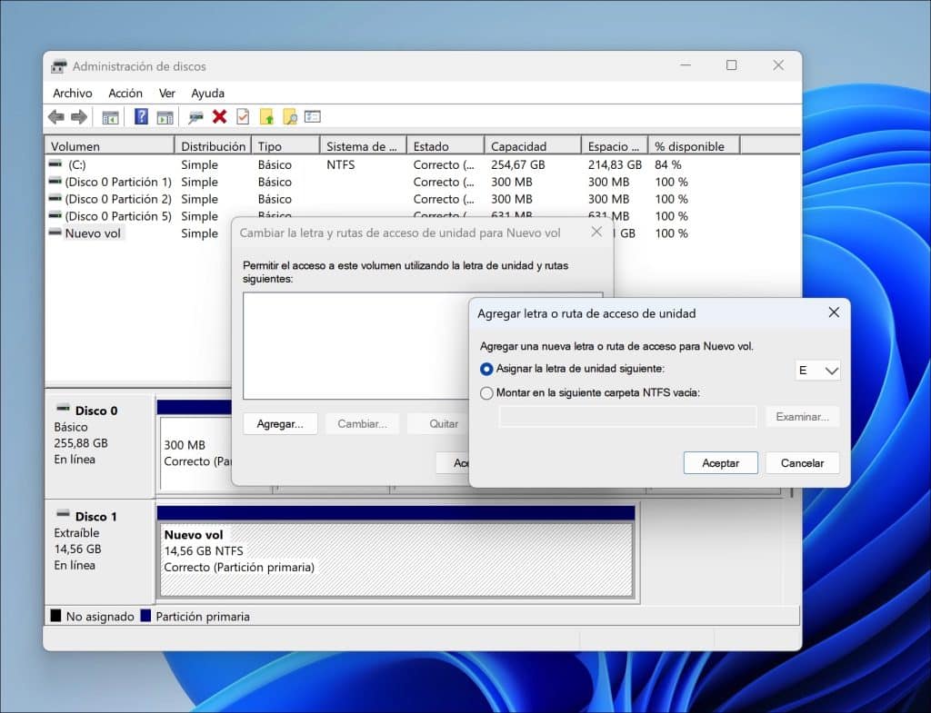This screenshot has height=713, width=931.
Task: Click the Forward arrow in the toolbar
Action: [x=79, y=117]
